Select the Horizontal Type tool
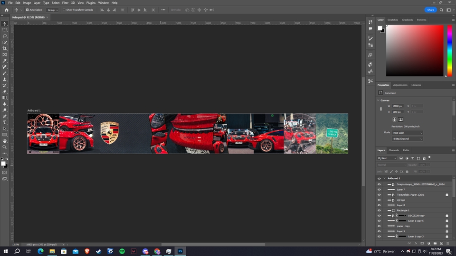The width and height of the screenshot is (456, 256). (5, 122)
